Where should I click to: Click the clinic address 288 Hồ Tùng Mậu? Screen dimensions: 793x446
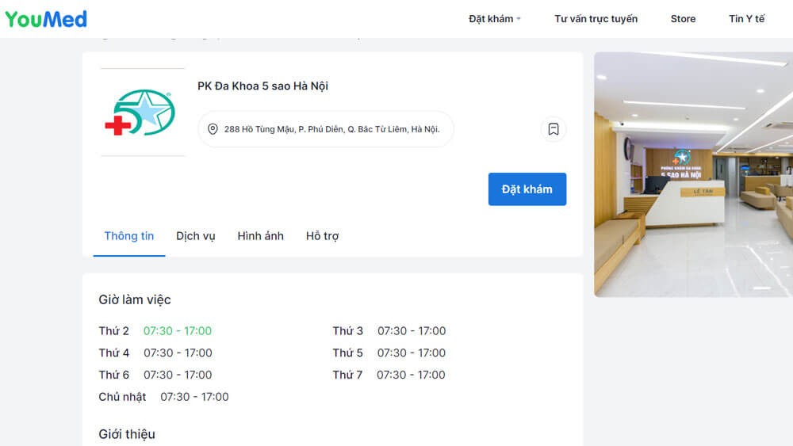click(331, 129)
